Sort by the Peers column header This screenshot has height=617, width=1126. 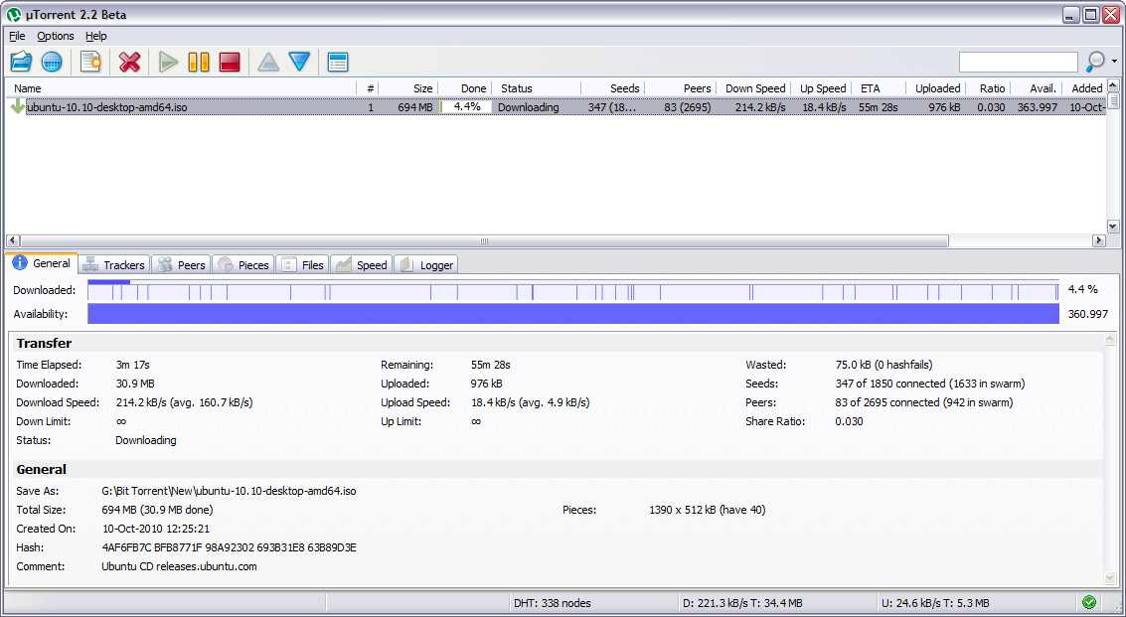(x=680, y=88)
